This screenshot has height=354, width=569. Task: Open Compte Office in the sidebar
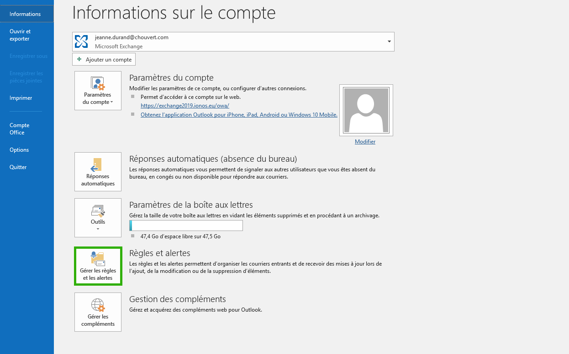[27, 129]
